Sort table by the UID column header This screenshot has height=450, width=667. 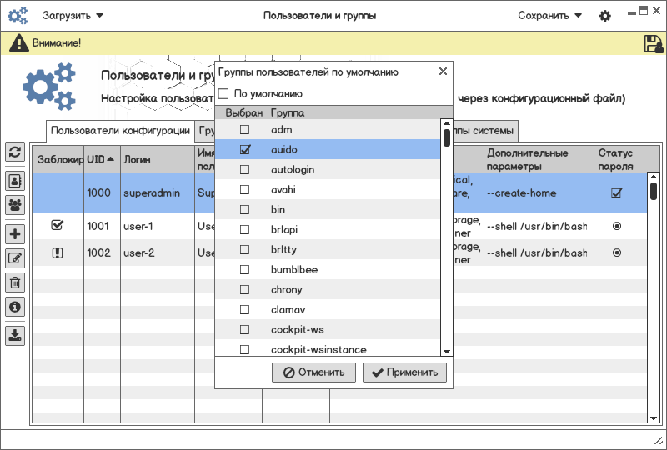(x=97, y=158)
